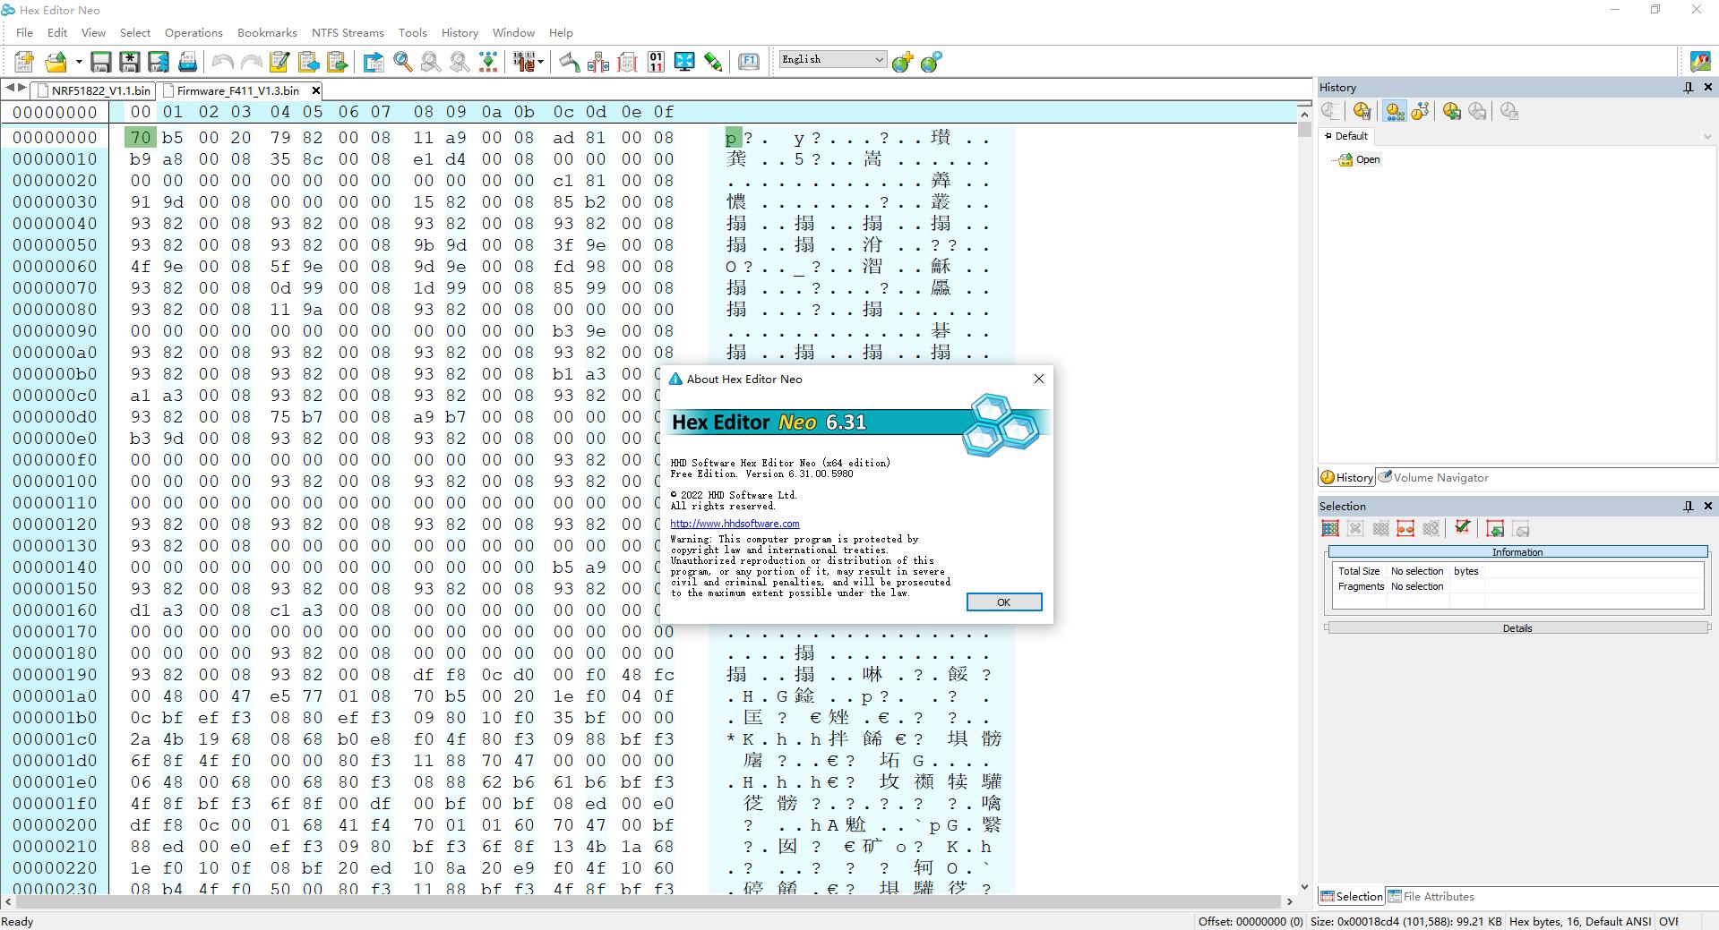Open the Tools menu
This screenshot has width=1719, height=930.
(412, 32)
